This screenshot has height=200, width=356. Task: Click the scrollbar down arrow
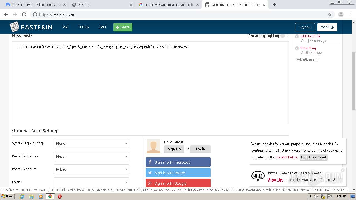tap(354, 190)
